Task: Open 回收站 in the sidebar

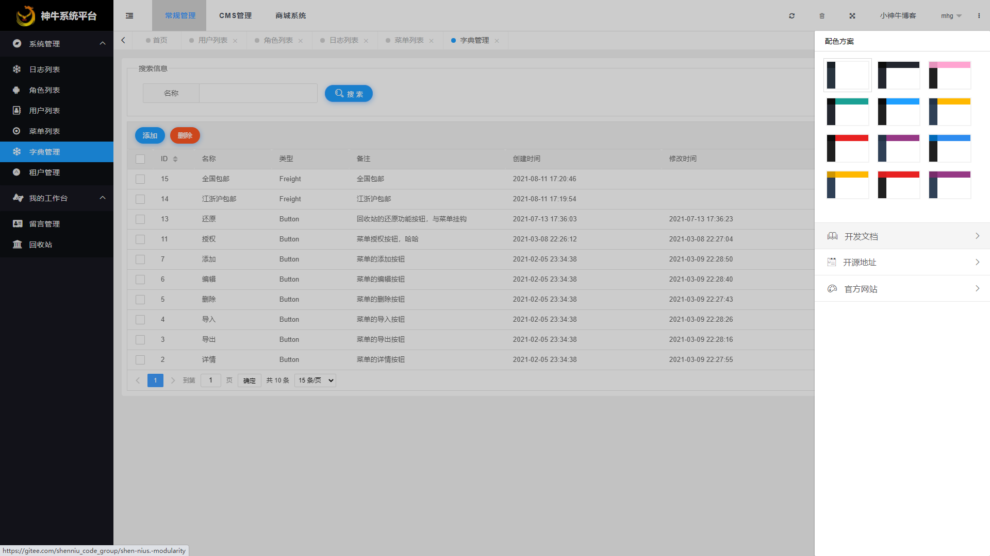Action: pos(40,245)
